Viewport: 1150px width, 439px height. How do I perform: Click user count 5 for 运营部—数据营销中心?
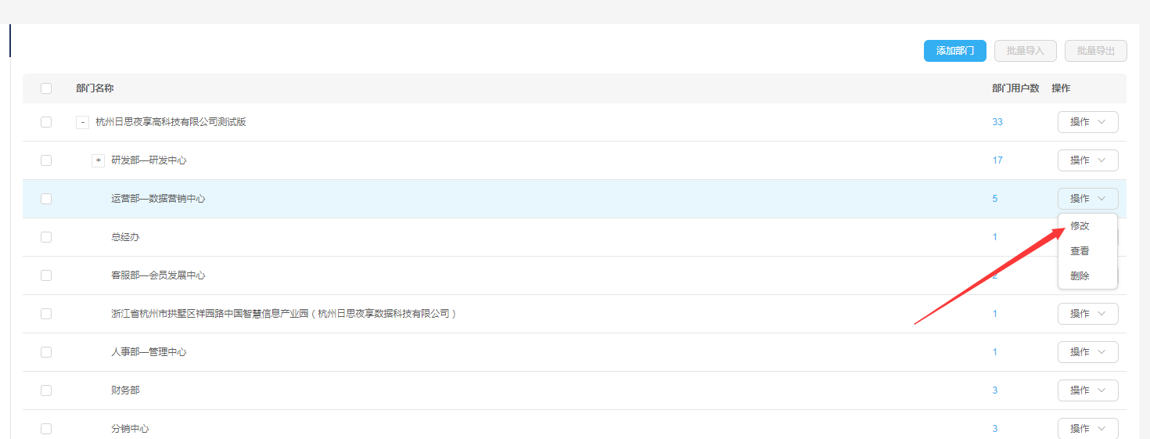click(x=995, y=199)
